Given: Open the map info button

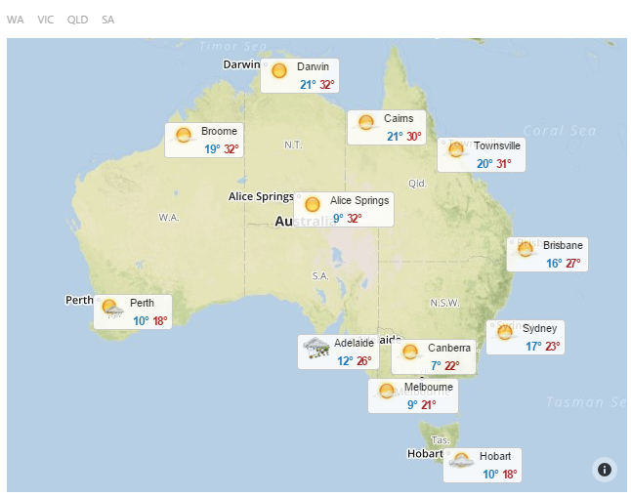Looking at the screenshot, I should 604,470.
